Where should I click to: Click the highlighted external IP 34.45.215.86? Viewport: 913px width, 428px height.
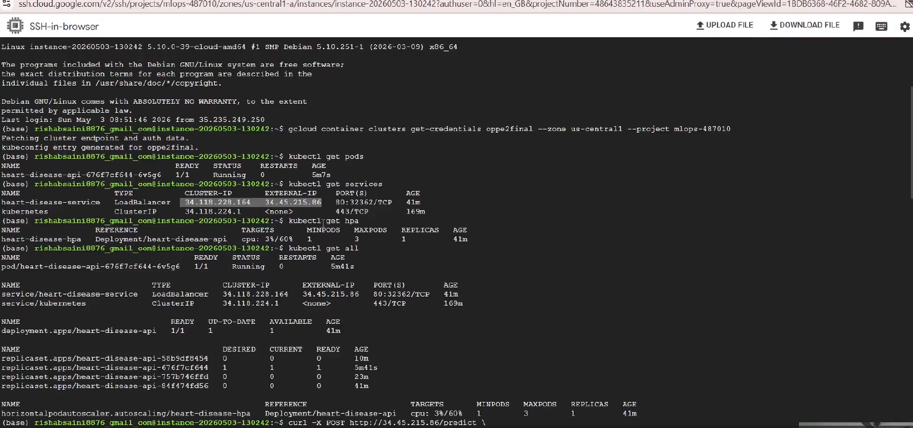click(293, 202)
